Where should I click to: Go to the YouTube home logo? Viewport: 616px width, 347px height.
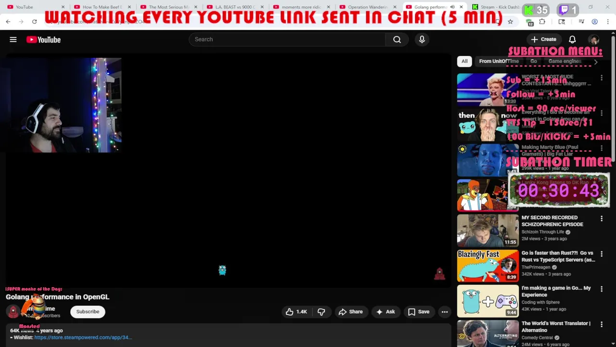43,40
